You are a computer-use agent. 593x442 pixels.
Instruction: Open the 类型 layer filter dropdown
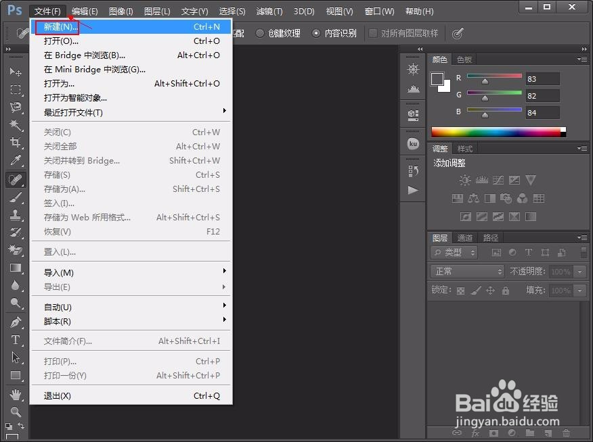[x=454, y=253]
